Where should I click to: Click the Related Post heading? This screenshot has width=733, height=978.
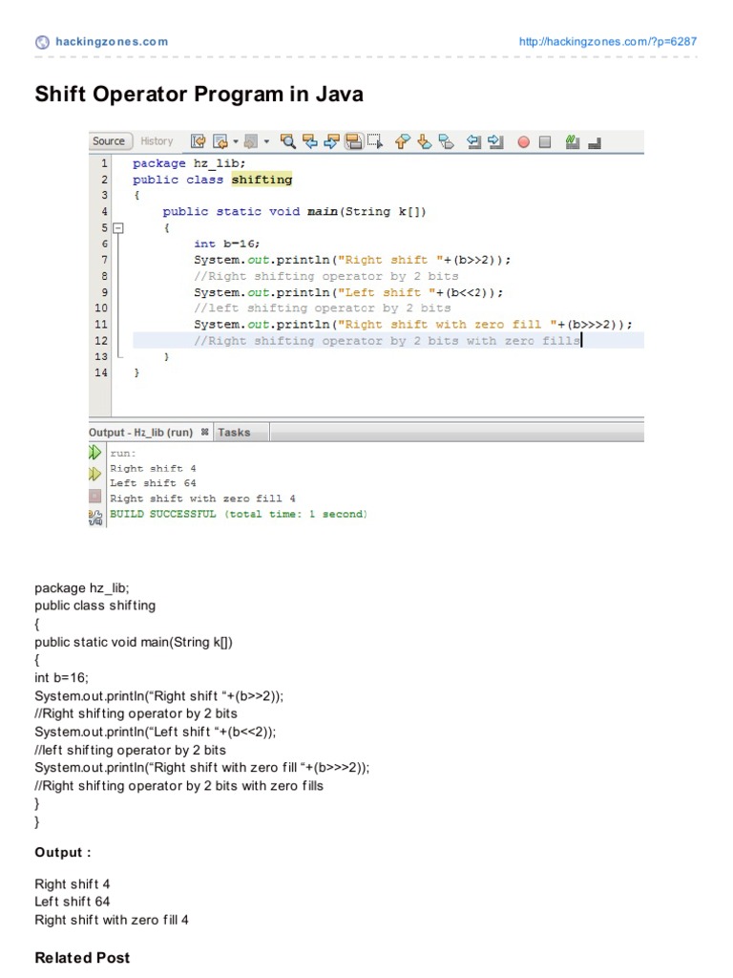point(82,958)
